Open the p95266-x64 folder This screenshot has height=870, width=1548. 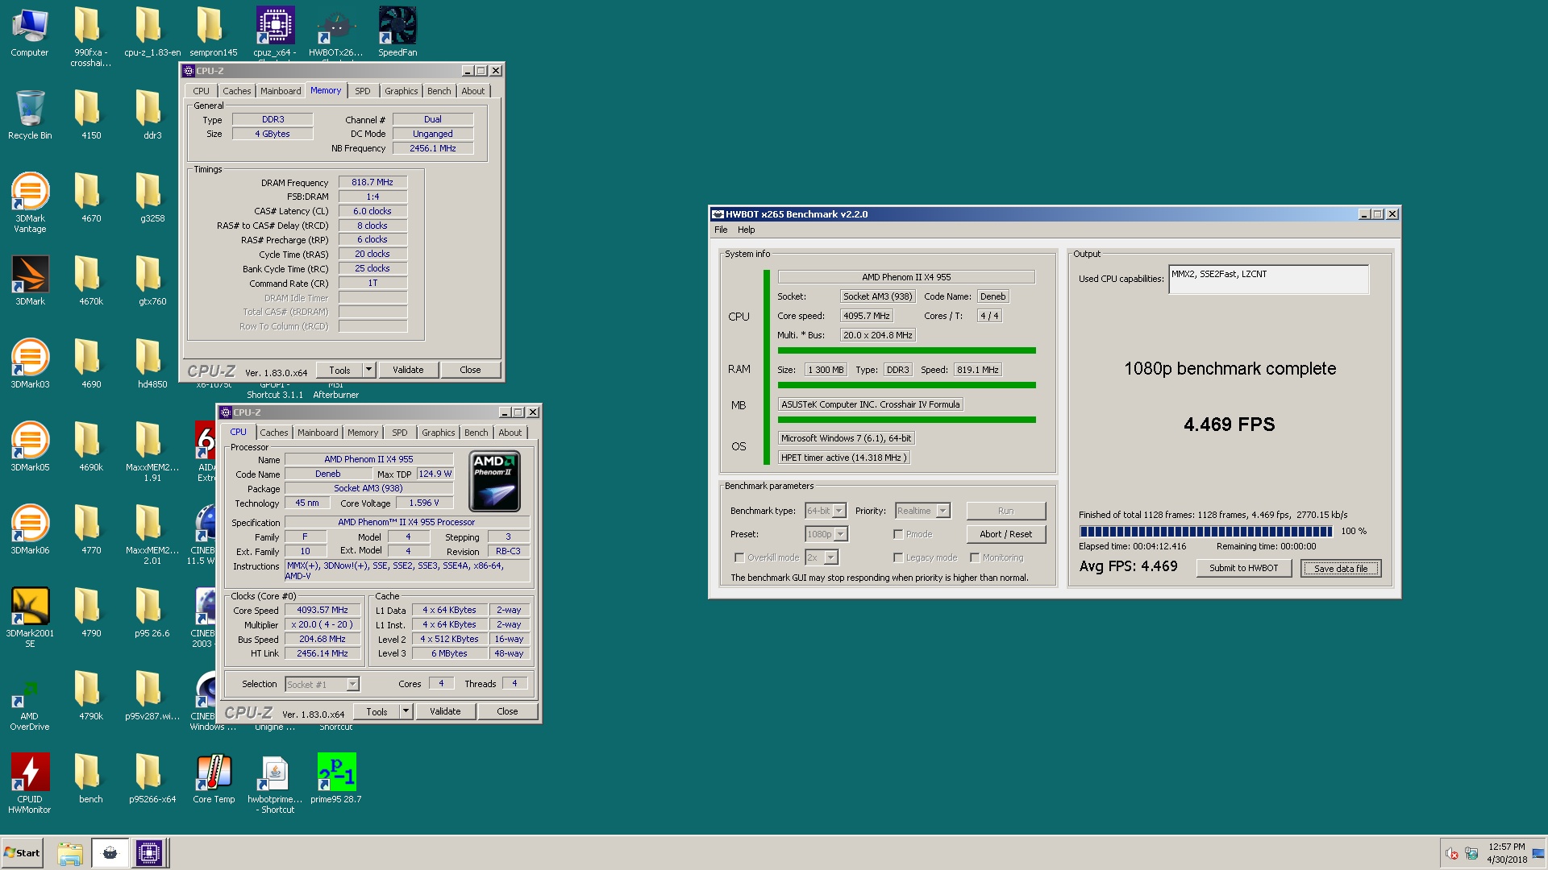pyautogui.click(x=152, y=778)
